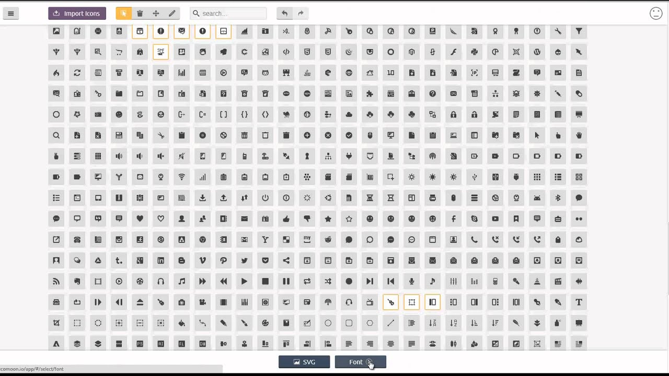Select the Google Drive logo icon
The image size is (669, 376).
[x=98, y=261]
